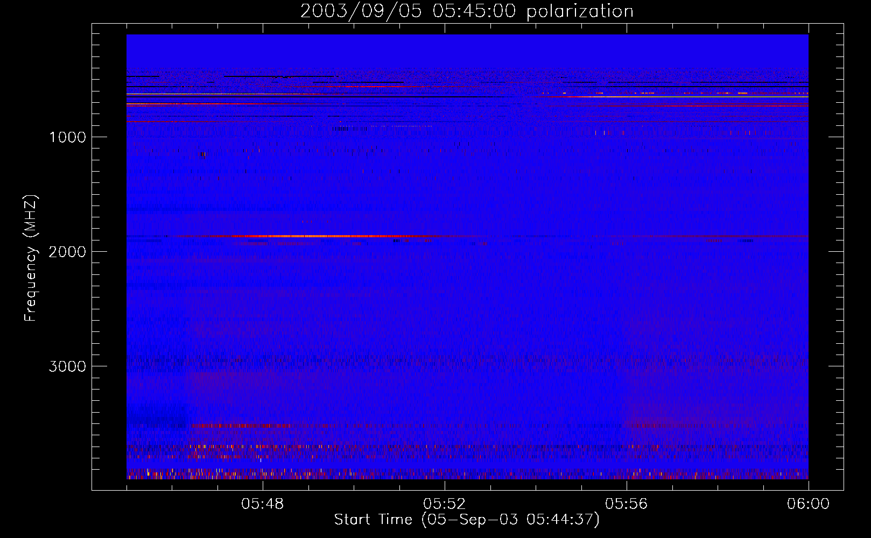Click the plot title '2003/09/05 05:45:00 polarization'
Image resolution: width=871 pixels, height=538 pixels.
[467, 11]
